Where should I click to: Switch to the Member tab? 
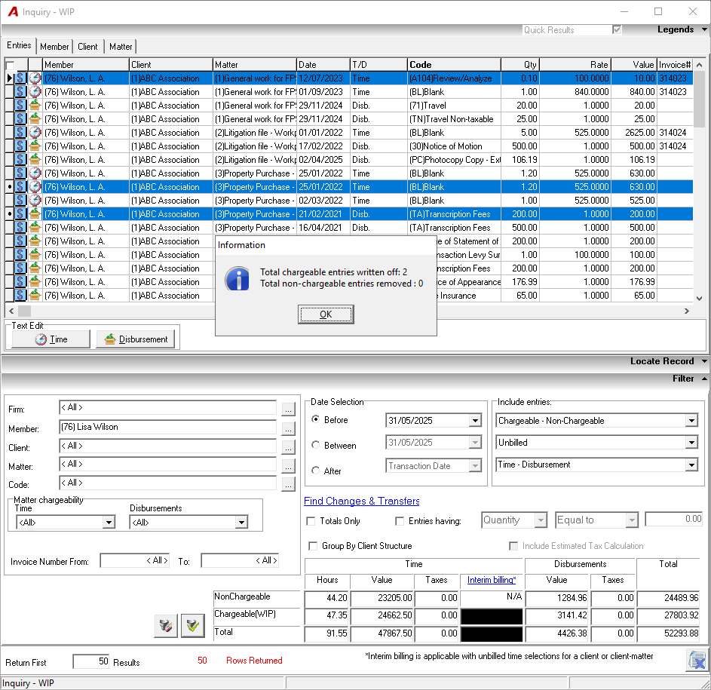coord(54,46)
